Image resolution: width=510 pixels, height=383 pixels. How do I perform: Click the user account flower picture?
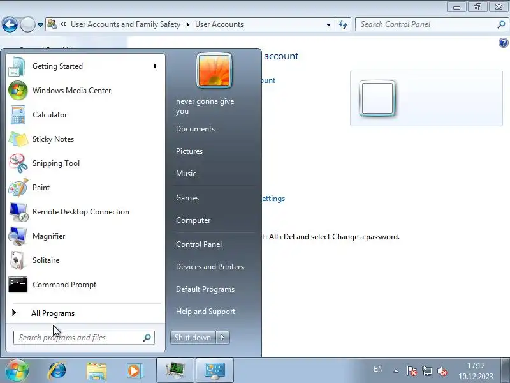(214, 71)
